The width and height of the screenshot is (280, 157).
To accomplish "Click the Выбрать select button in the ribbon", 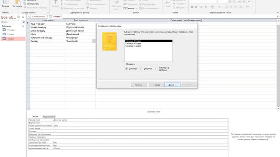I will click(x=179, y=8).
